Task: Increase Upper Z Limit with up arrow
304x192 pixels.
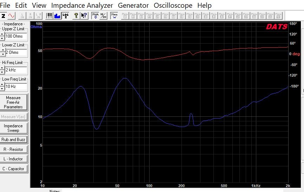Action: coord(2,34)
